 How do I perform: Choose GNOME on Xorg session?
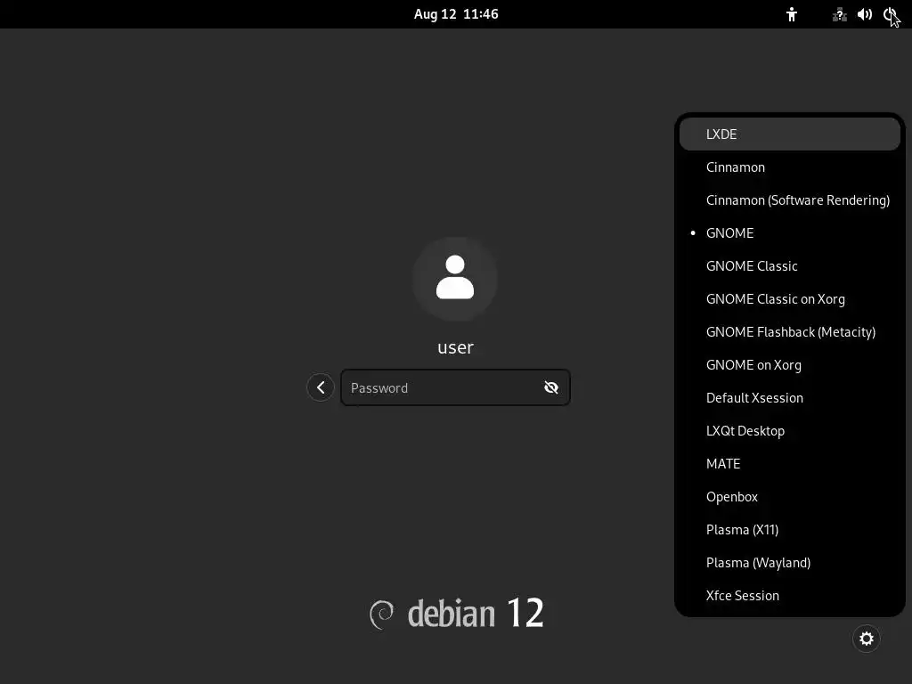(x=789, y=365)
